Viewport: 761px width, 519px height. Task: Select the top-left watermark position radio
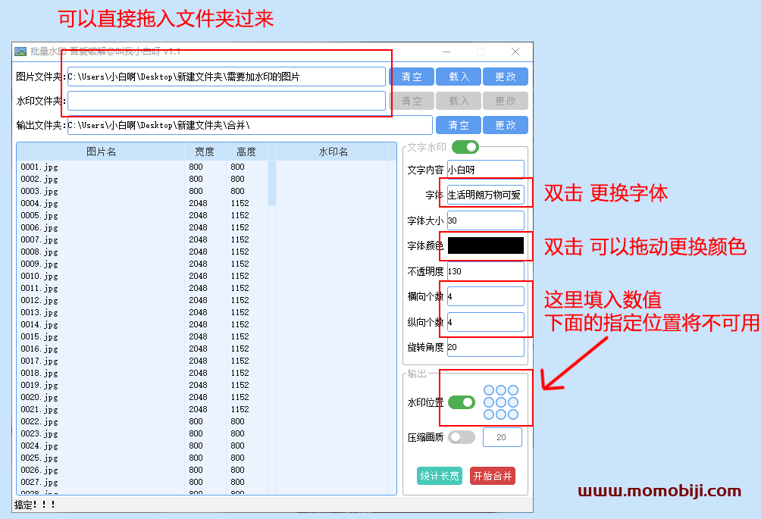[489, 390]
